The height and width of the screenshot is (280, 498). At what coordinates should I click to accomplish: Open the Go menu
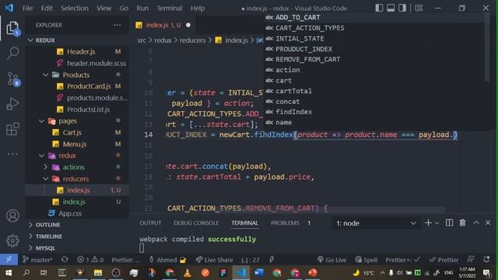(124, 9)
